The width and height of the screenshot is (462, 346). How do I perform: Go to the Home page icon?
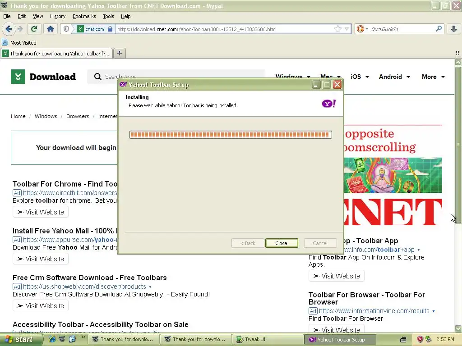[51, 29]
